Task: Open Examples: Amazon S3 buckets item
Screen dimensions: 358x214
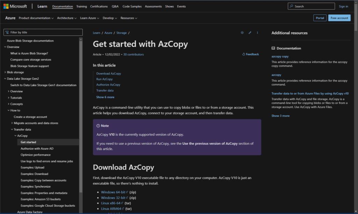Action: [x=41, y=199]
